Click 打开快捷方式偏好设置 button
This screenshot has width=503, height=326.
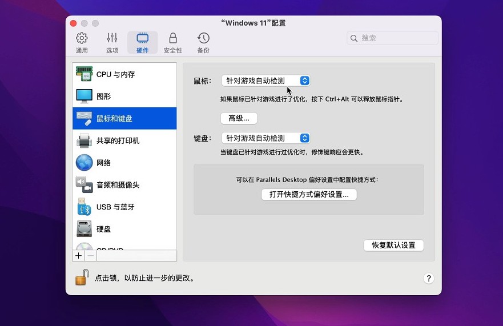click(x=309, y=195)
